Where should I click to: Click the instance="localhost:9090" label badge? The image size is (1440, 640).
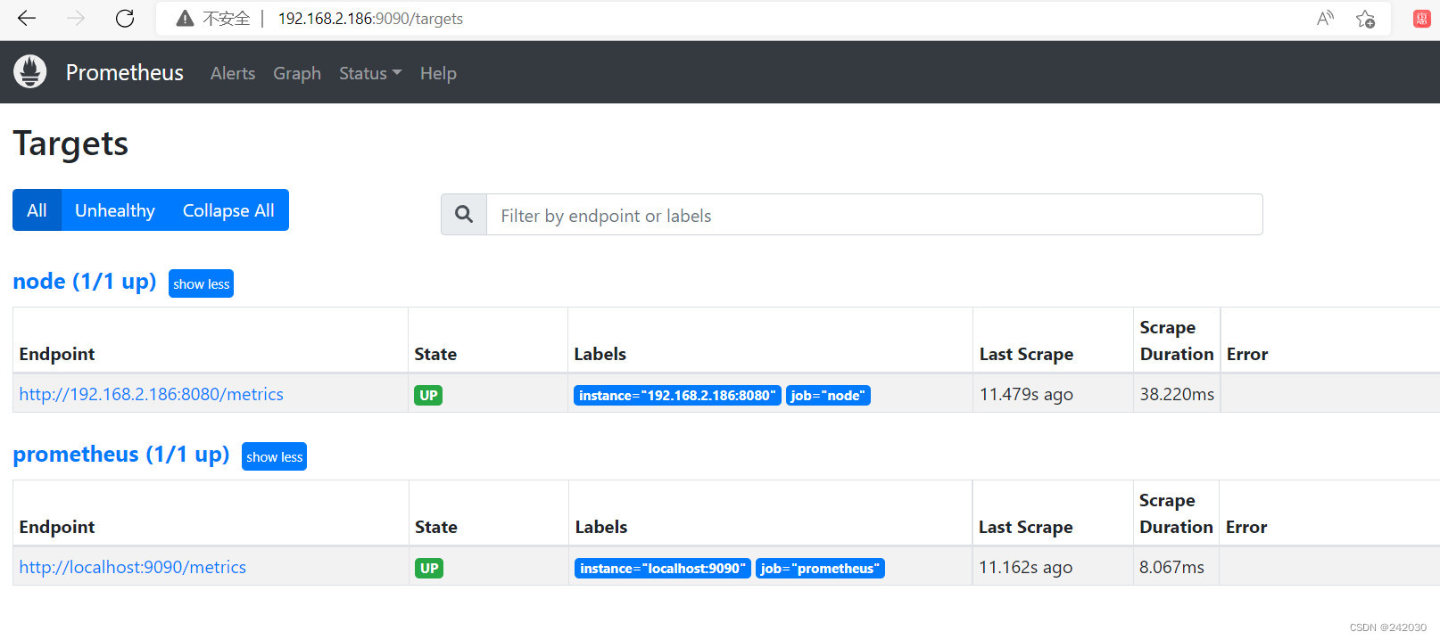click(x=663, y=568)
